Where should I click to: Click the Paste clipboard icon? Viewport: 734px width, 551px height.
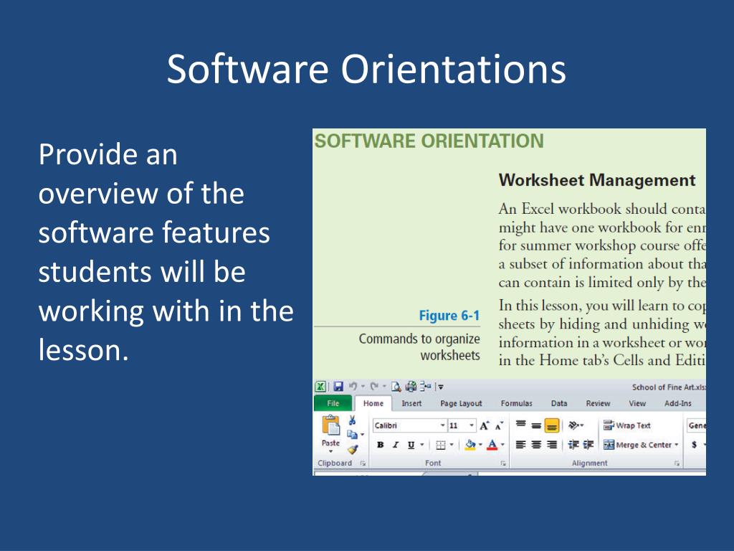(x=330, y=425)
